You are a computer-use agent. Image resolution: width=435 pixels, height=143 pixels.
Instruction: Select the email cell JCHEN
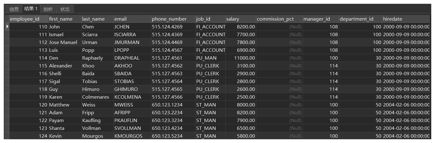[x=132, y=27]
